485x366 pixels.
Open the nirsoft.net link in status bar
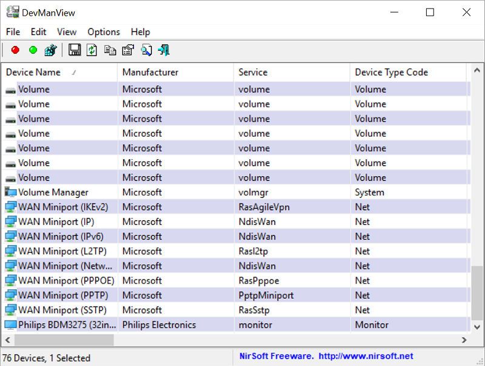click(x=366, y=356)
